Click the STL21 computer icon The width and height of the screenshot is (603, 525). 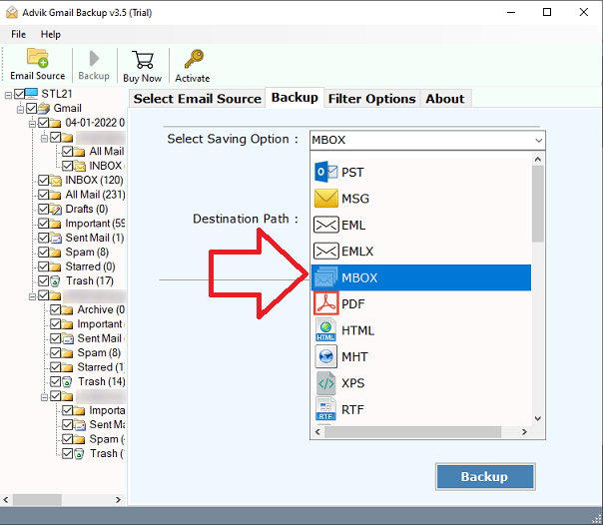[x=32, y=94]
